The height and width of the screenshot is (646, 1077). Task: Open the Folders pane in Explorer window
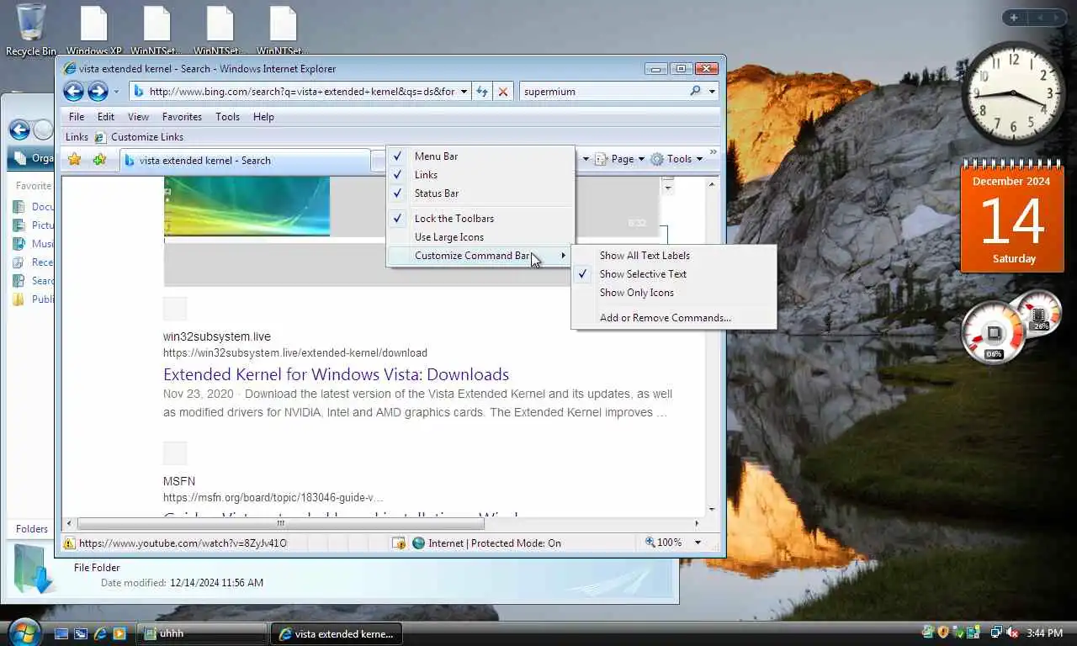pos(32,529)
